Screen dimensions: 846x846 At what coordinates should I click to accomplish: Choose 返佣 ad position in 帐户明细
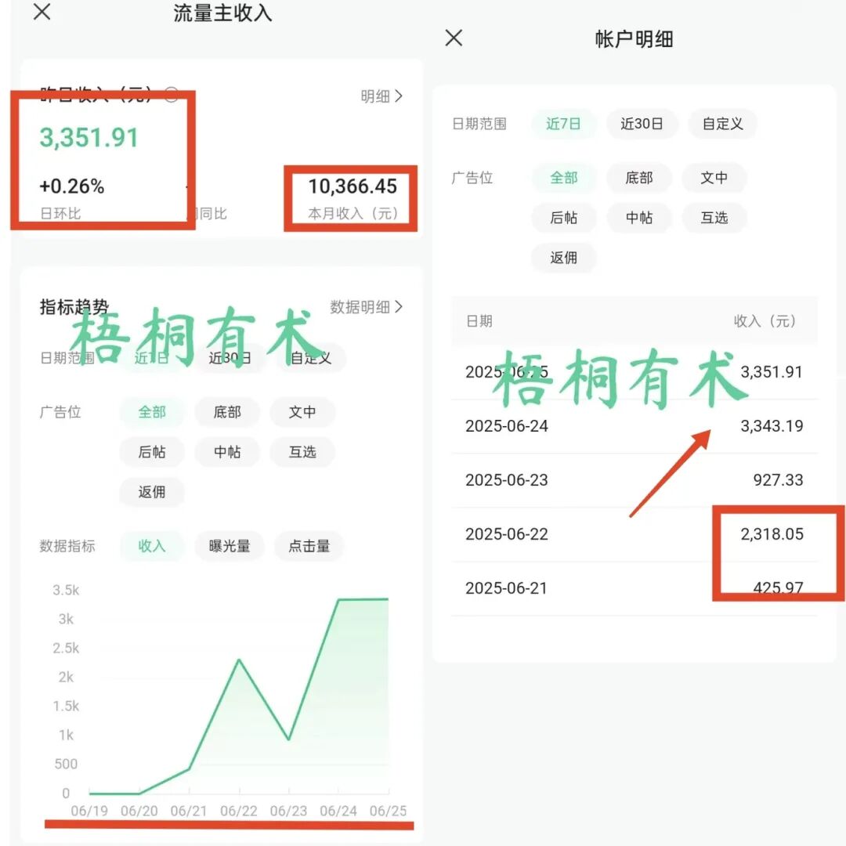click(563, 258)
